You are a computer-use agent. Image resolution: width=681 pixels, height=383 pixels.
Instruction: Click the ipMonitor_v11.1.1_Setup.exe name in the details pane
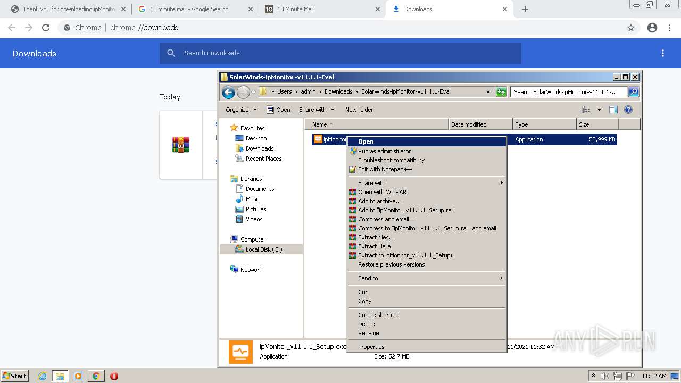pyautogui.click(x=303, y=346)
